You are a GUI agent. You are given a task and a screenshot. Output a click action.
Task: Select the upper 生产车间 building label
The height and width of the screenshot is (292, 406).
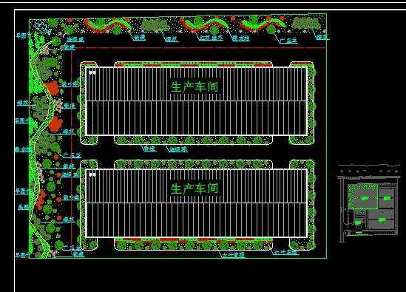tap(194, 86)
